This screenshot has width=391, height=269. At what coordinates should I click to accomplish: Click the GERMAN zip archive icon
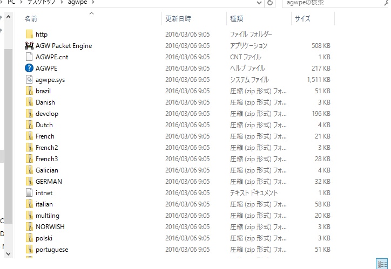click(29, 182)
